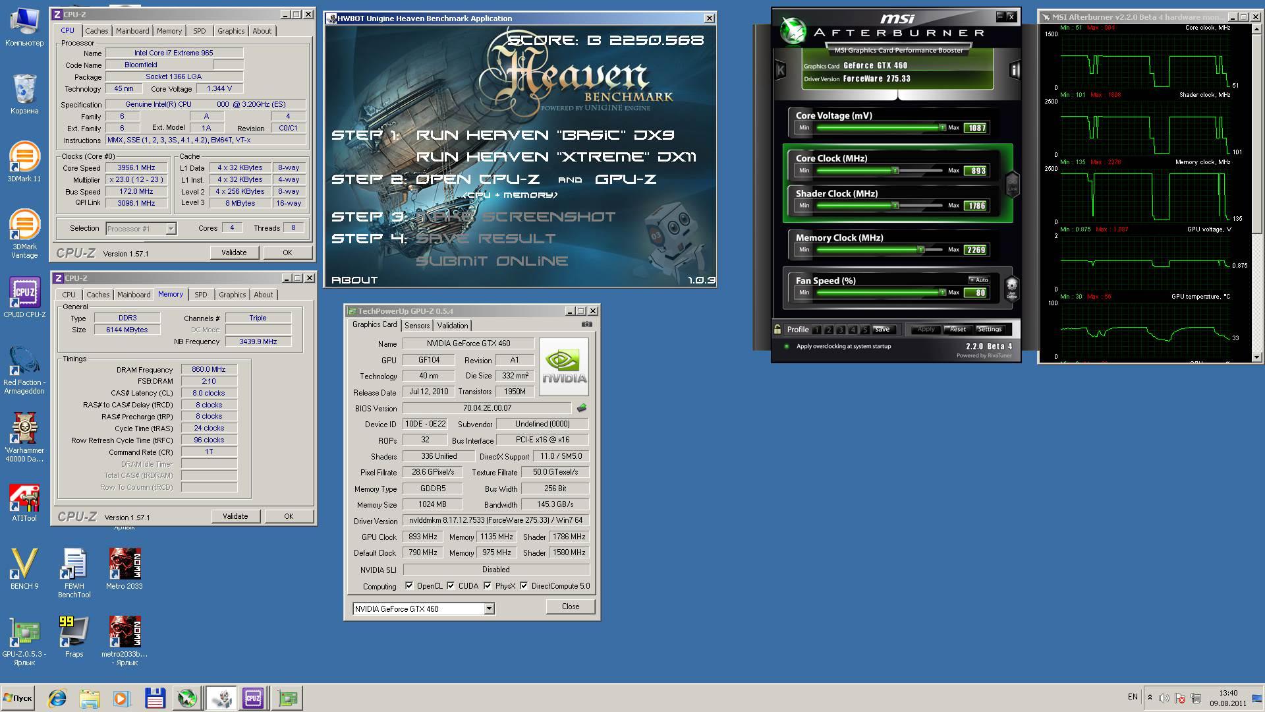This screenshot has height=712, width=1265.
Task: Open the ATITool desktop shortcut
Action: click(x=24, y=502)
